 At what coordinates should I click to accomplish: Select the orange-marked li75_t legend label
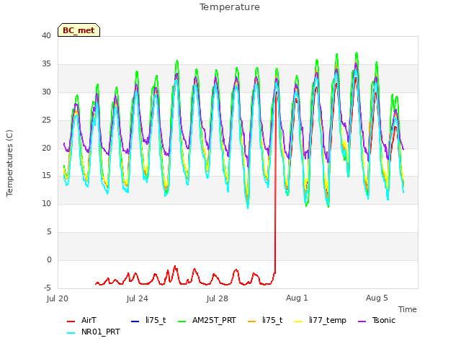click(x=272, y=320)
